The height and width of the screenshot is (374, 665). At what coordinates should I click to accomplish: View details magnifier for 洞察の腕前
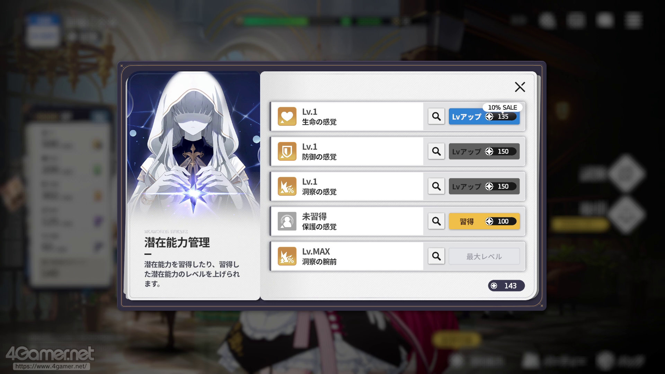436,256
